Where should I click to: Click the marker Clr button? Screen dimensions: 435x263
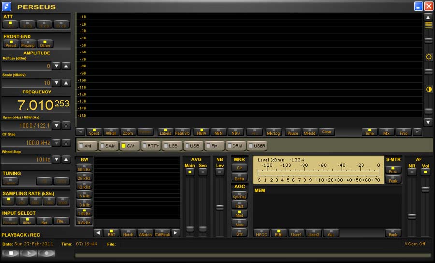point(239,168)
